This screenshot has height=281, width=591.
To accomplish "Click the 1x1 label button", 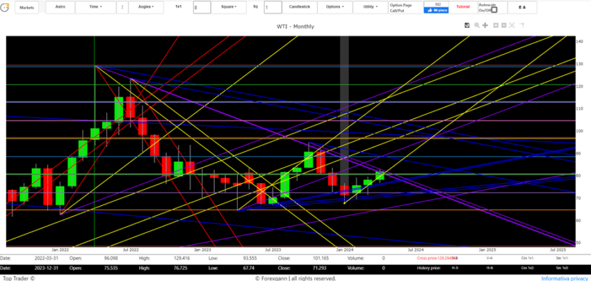I will (x=179, y=7).
